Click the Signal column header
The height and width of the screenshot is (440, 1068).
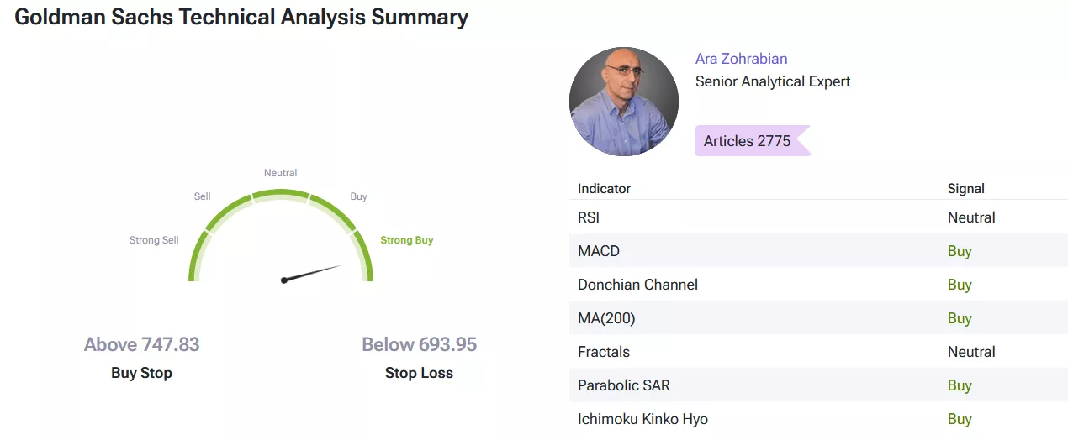(965, 189)
